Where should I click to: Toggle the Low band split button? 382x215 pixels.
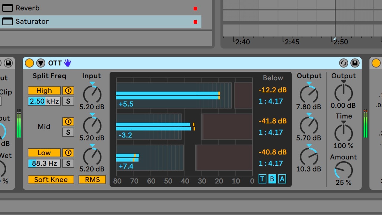coord(44,153)
